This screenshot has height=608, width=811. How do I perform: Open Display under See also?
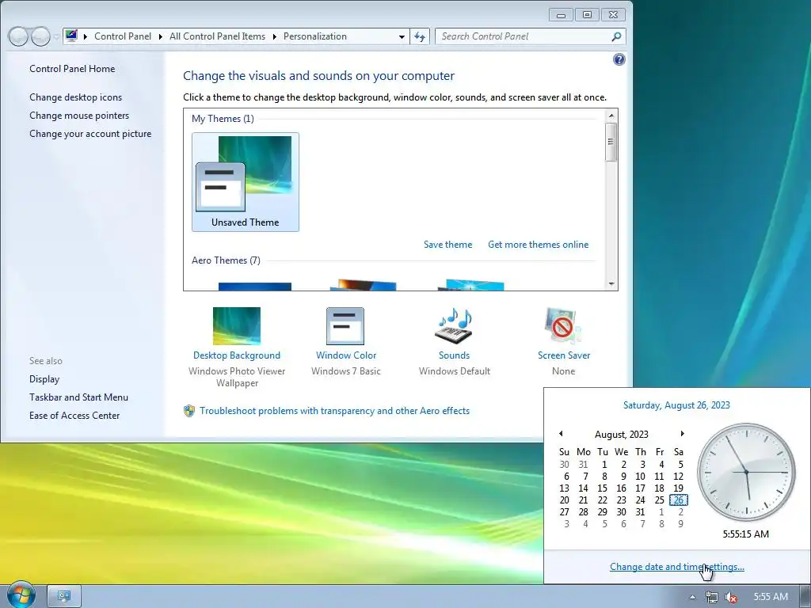[x=44, y=379]
